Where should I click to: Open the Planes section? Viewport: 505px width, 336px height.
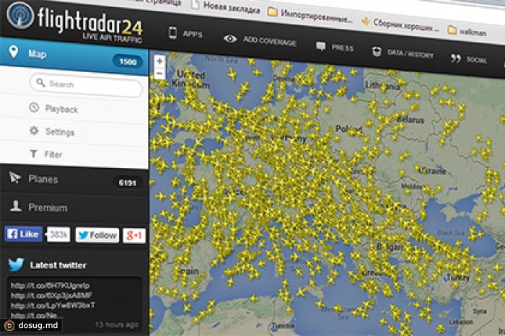pos(74,179)
